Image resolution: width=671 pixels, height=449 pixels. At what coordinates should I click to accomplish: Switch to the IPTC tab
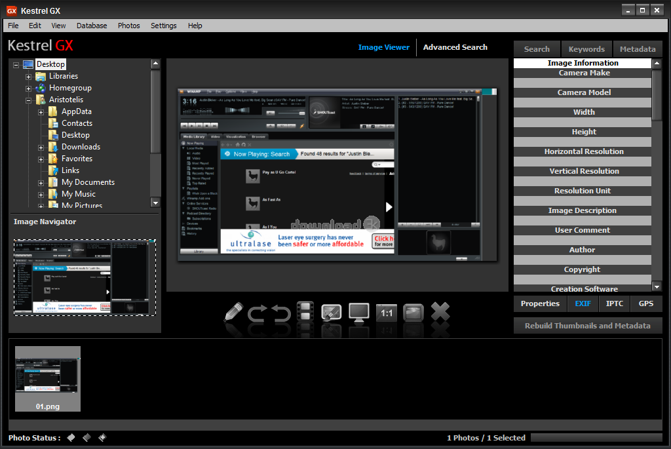pyautogui.click(x=614, y=303)
